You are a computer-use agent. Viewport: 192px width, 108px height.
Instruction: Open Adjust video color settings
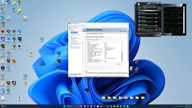coord(75,47)
